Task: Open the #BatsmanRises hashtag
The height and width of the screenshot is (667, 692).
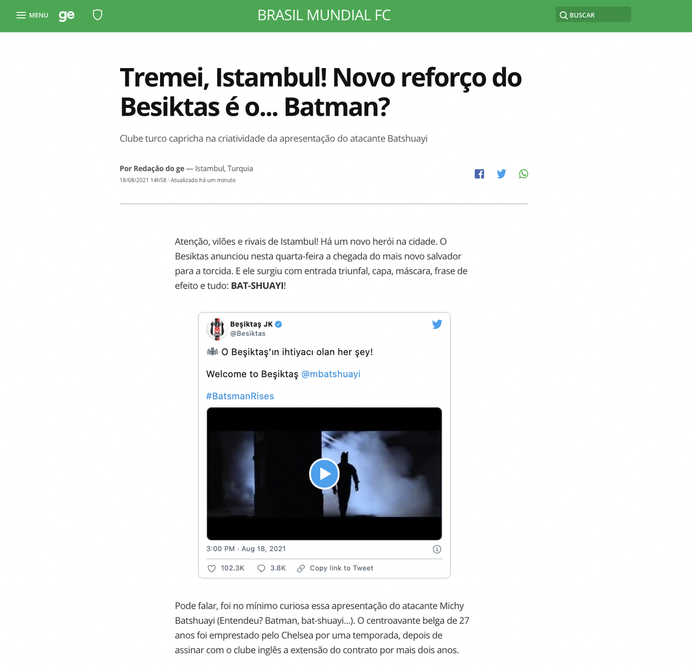Action: 240,396
